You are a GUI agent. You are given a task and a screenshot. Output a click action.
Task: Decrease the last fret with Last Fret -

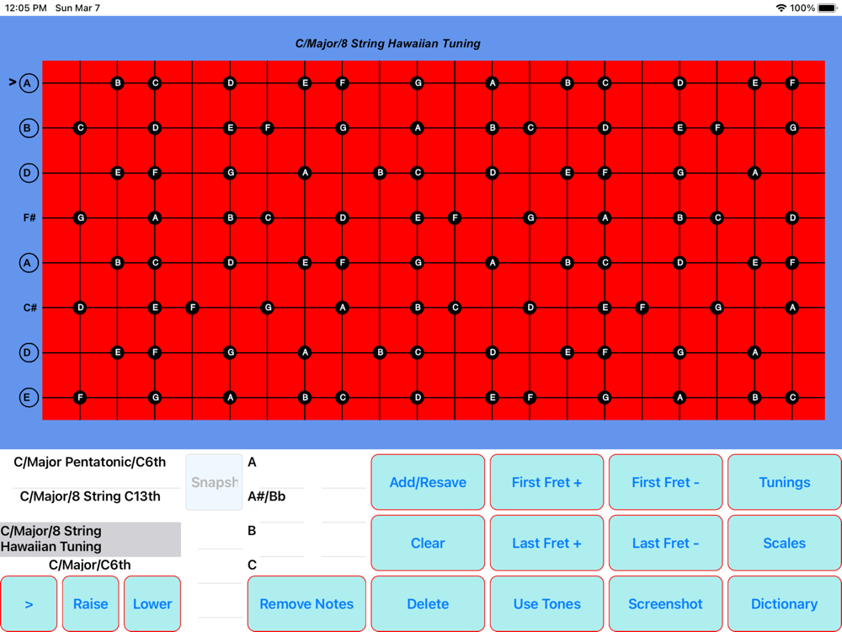point(665,543)
